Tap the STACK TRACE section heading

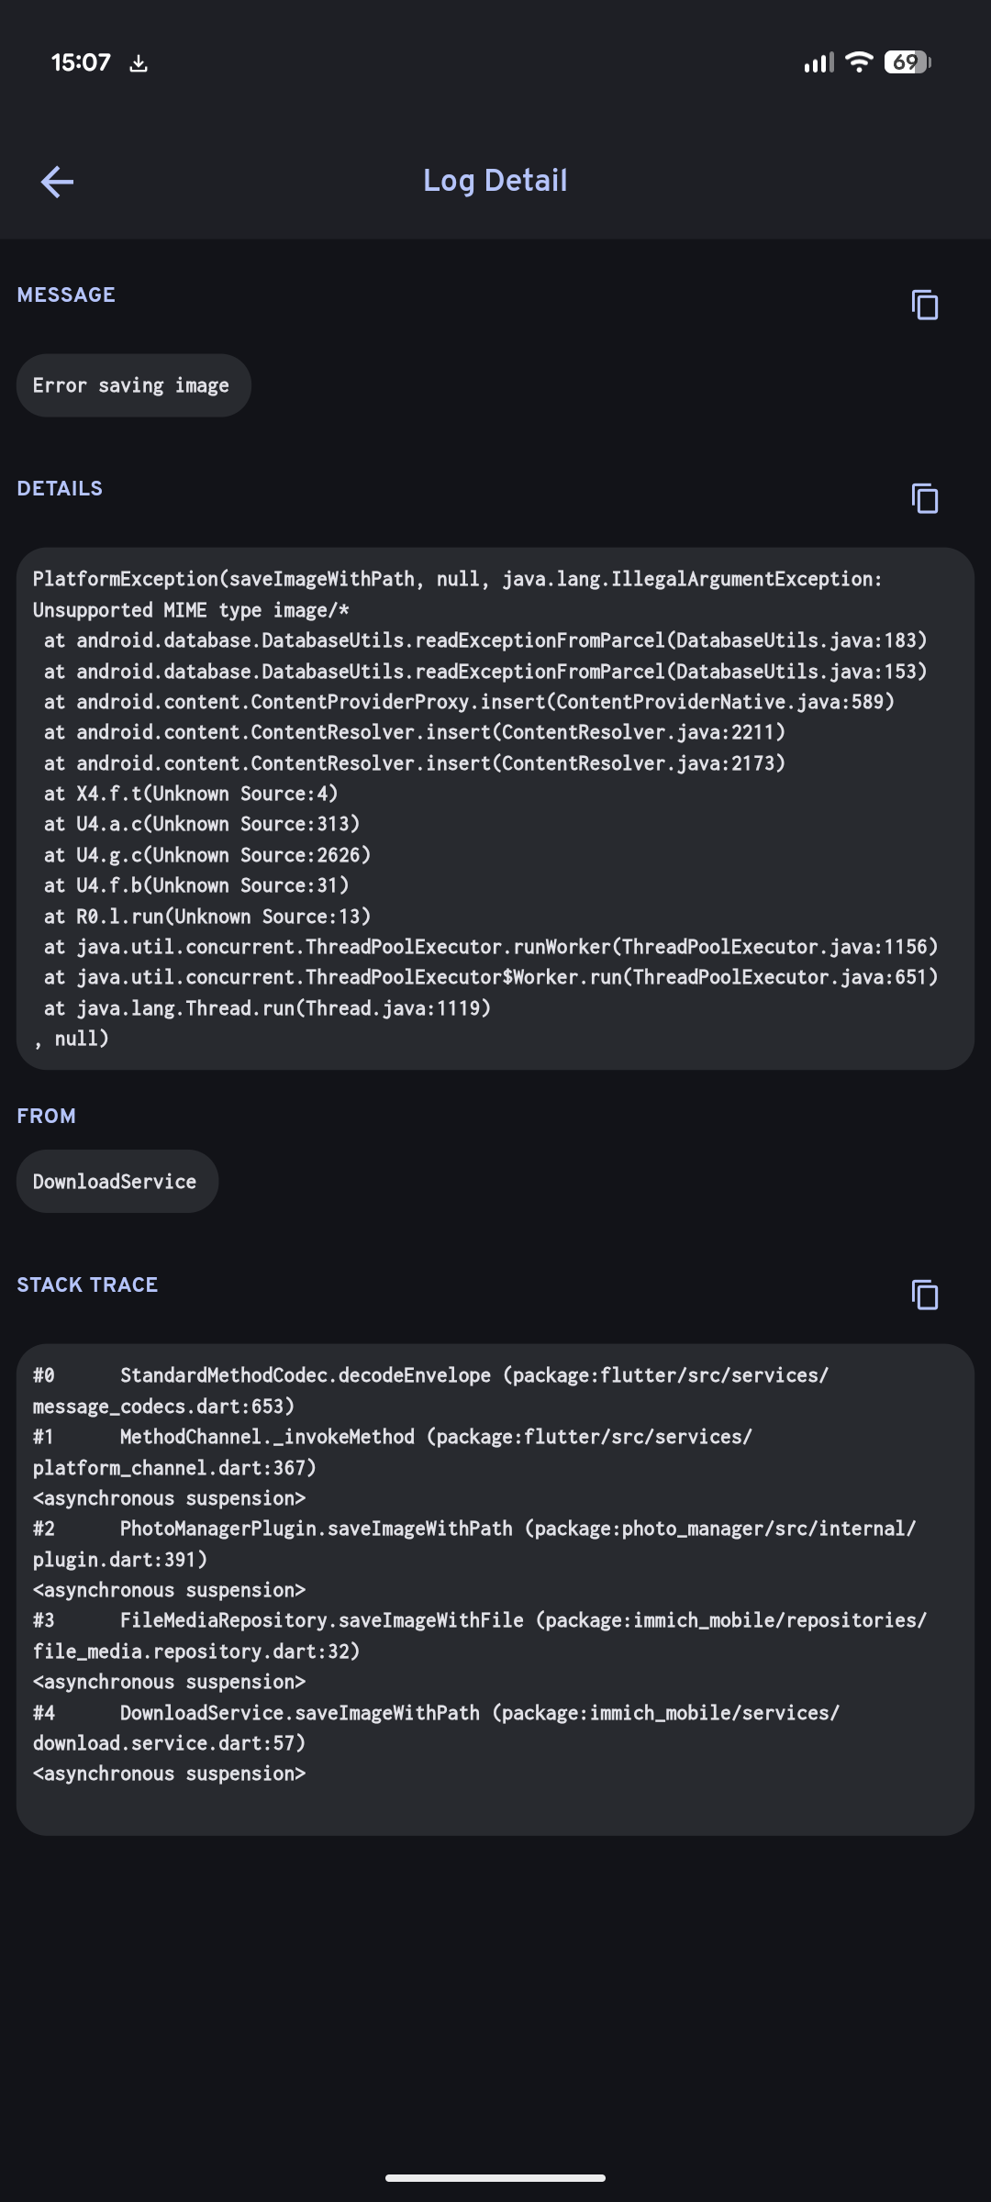pos(87,1285)
